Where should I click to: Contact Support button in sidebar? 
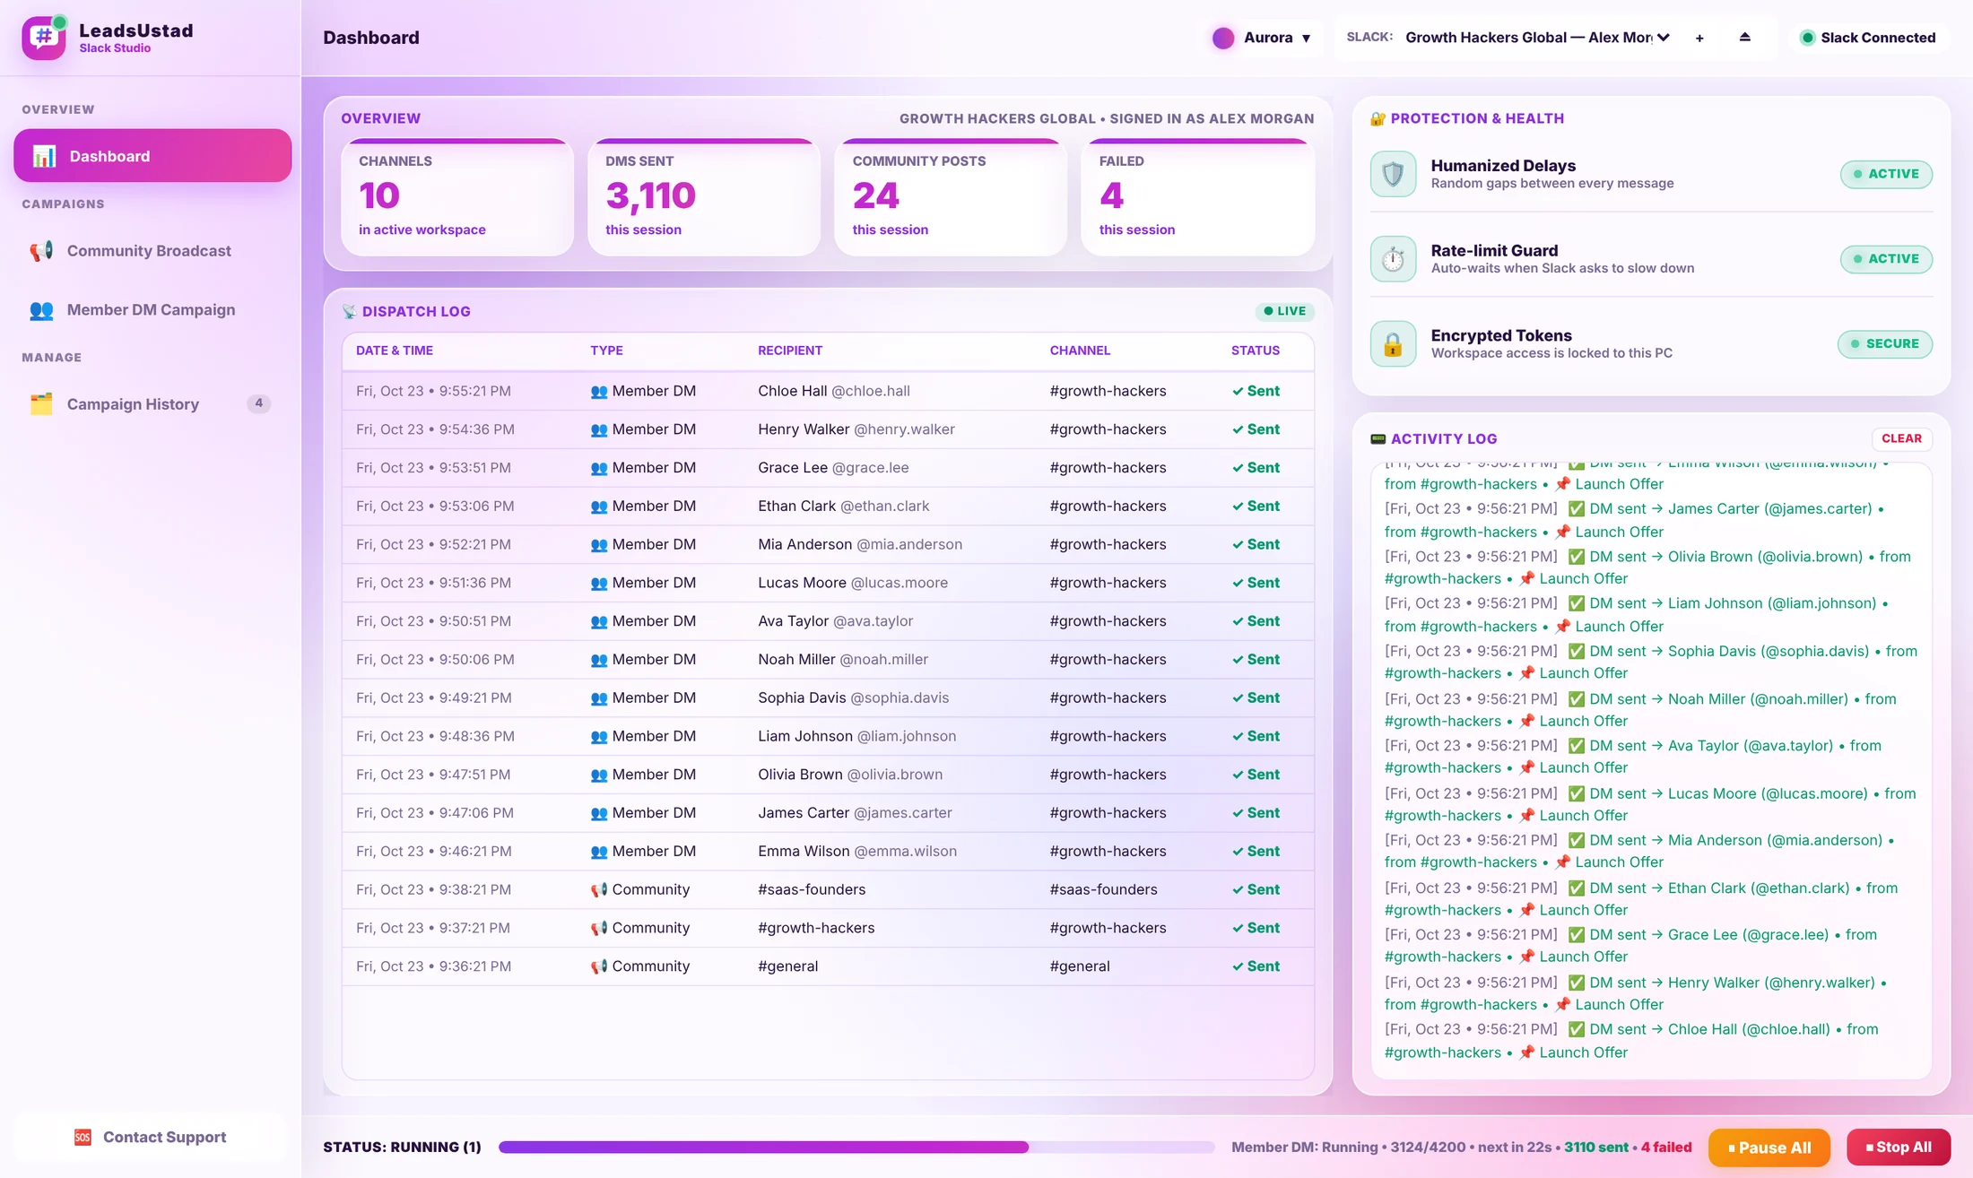tap(151, 1137)
